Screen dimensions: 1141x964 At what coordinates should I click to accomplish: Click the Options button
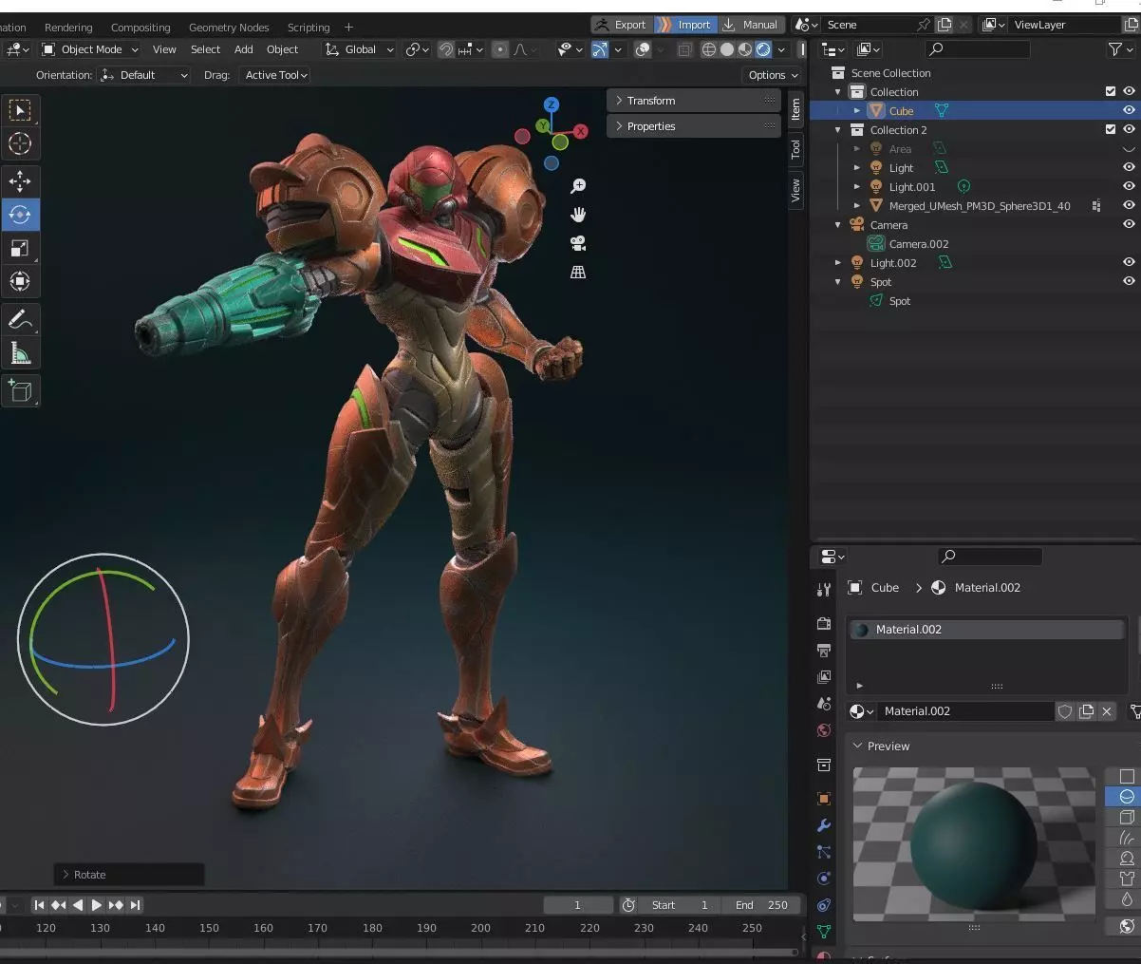[x=773, y=75]
